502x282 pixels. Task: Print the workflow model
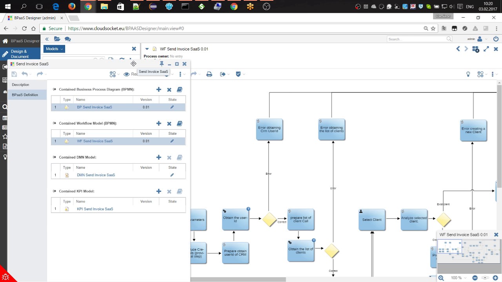pos(209,74)
